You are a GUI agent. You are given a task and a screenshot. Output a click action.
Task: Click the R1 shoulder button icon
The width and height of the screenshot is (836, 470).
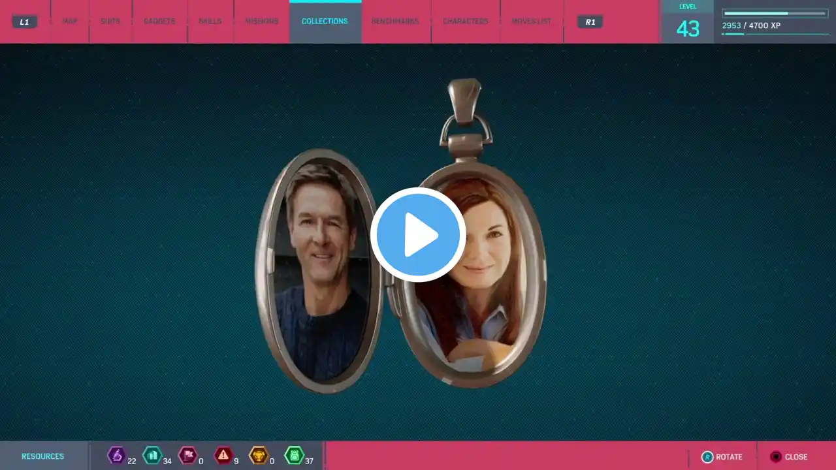(590, 22)
